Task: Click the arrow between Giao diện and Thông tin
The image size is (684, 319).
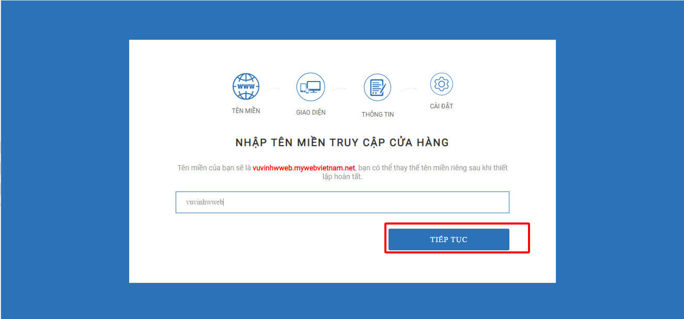Action: (x=339, y=89)
